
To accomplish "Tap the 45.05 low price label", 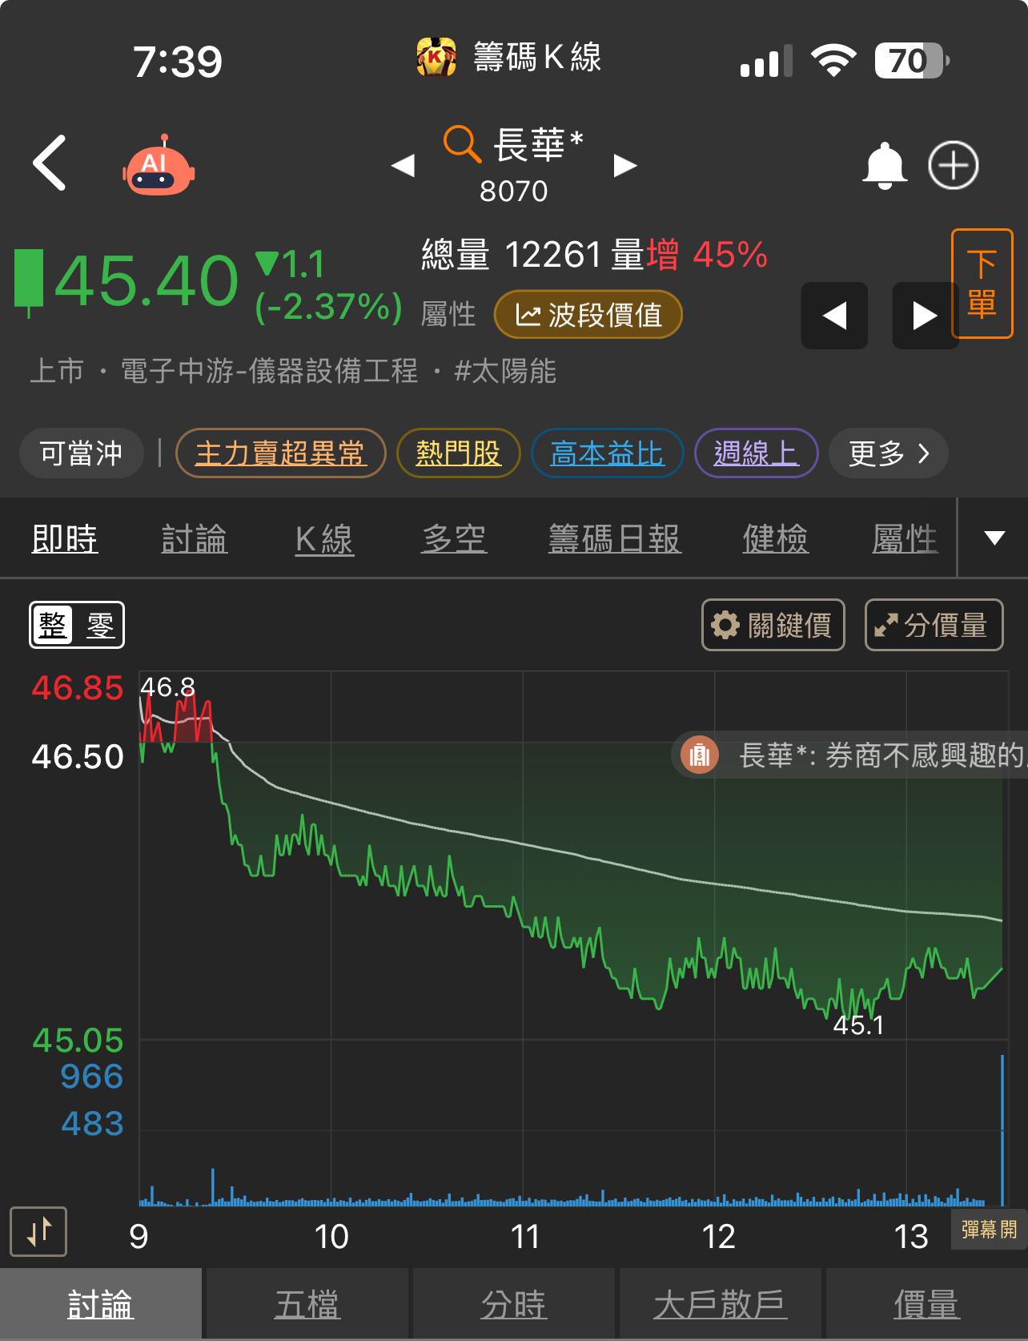I will coord(78,1041).
